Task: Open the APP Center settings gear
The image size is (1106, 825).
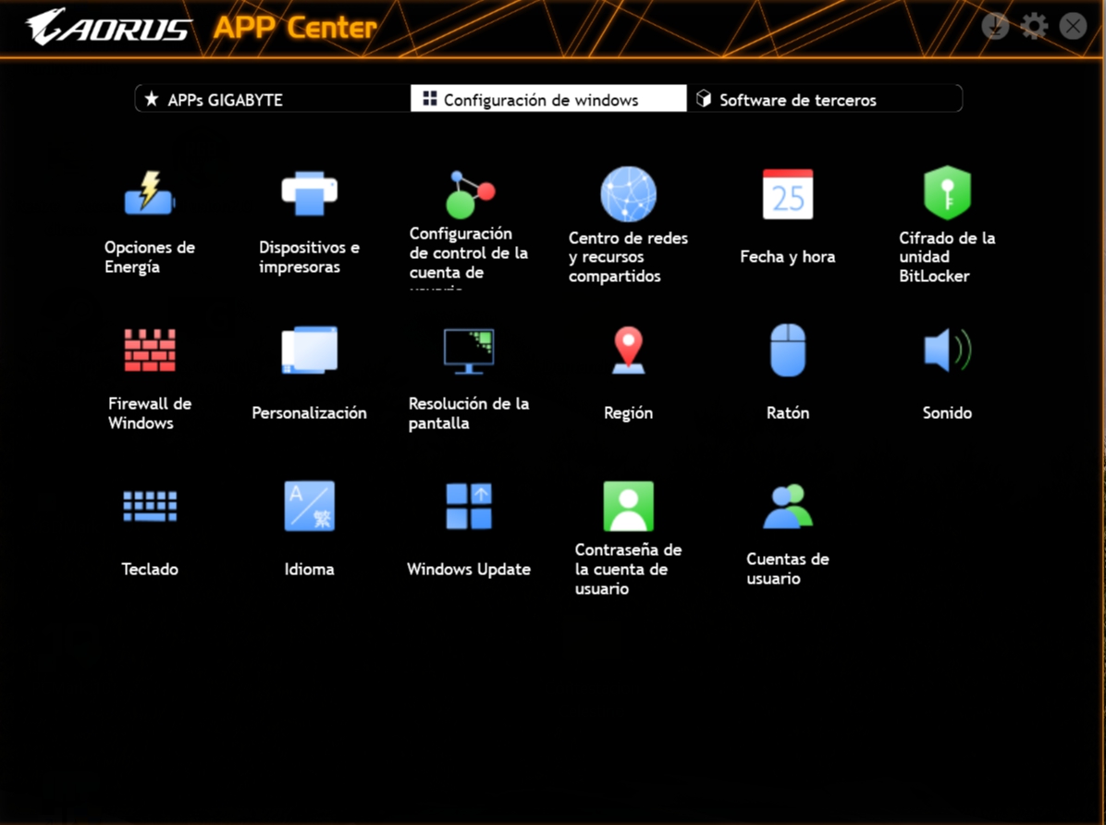Action: (1034, 26)
